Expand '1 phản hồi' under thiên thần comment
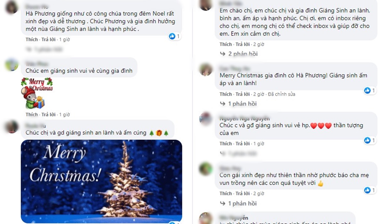 click(x=238, y=204)
